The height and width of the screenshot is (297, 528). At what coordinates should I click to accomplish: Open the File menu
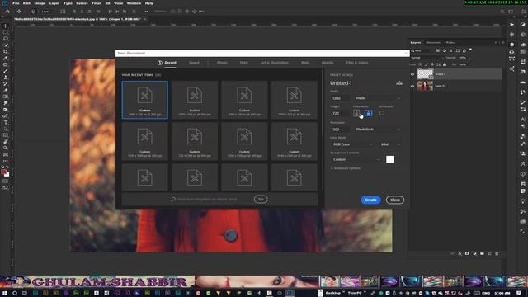(16, 3)
